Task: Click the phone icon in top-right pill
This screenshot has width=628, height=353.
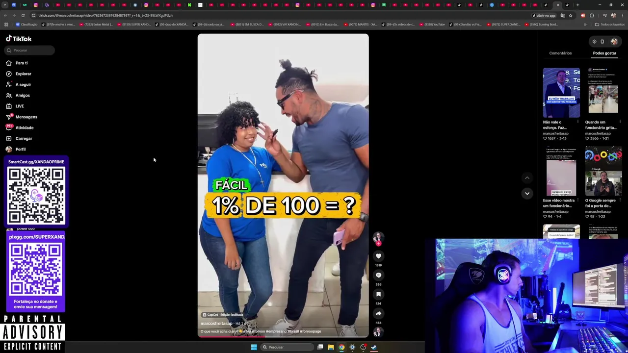Action: [x=602, y=42]
